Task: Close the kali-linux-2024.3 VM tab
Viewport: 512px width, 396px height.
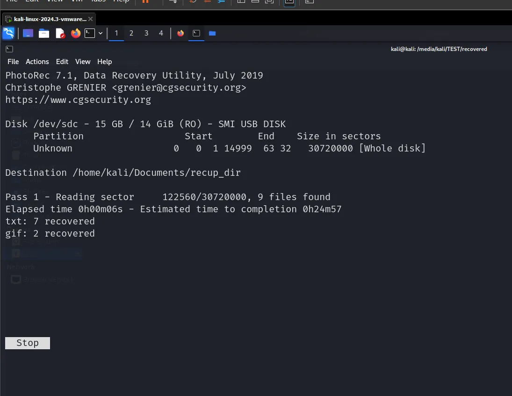Action: click(x=90, y=19)
